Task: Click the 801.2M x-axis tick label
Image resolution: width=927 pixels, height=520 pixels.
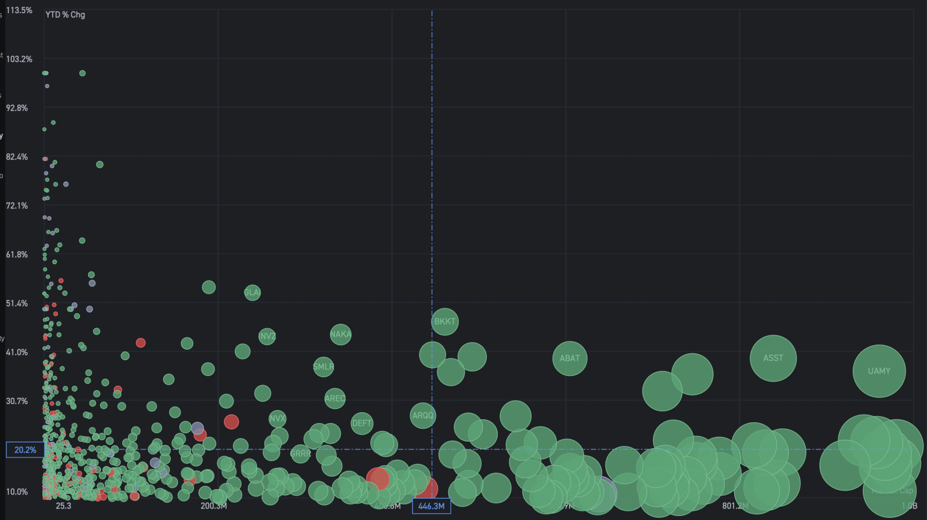Action: pos(735,506)
